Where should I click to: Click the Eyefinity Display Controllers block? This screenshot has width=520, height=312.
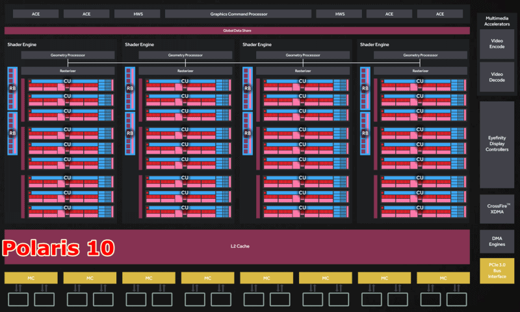pos(497,144)
